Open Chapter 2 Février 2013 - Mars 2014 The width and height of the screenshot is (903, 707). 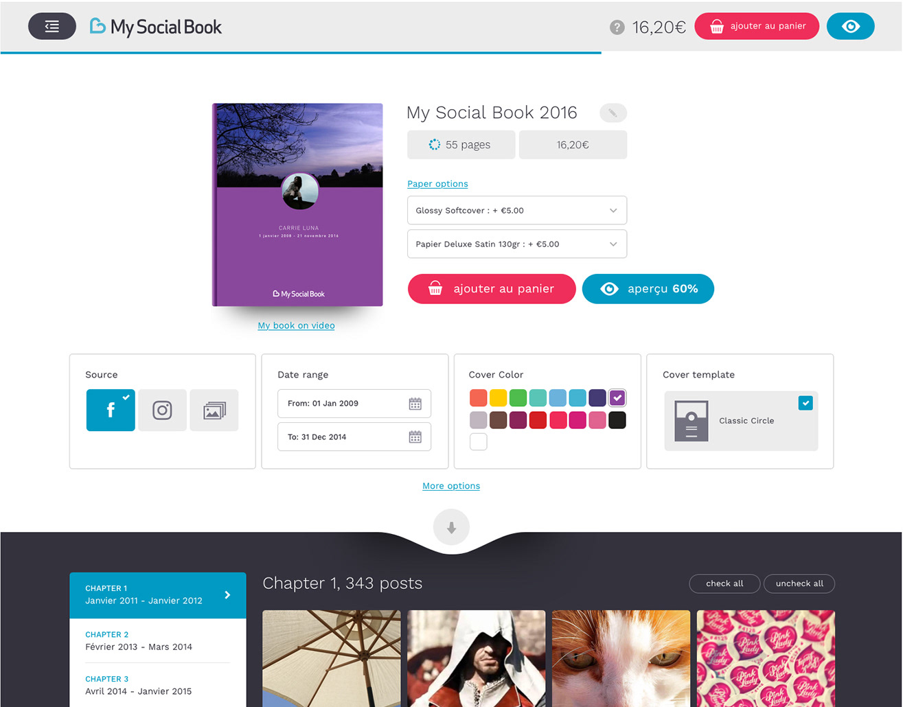(158, 641)
